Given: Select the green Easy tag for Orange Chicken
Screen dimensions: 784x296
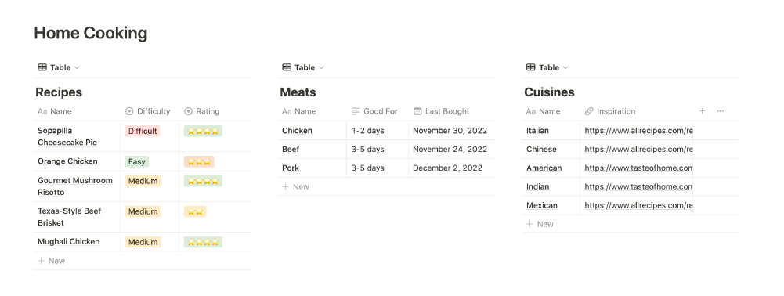Looking at the screenshot, I should point(136,161).
